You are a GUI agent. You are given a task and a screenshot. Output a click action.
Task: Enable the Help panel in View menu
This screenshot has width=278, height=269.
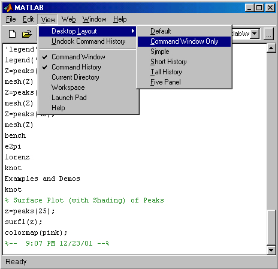click(x=87, y=108)
